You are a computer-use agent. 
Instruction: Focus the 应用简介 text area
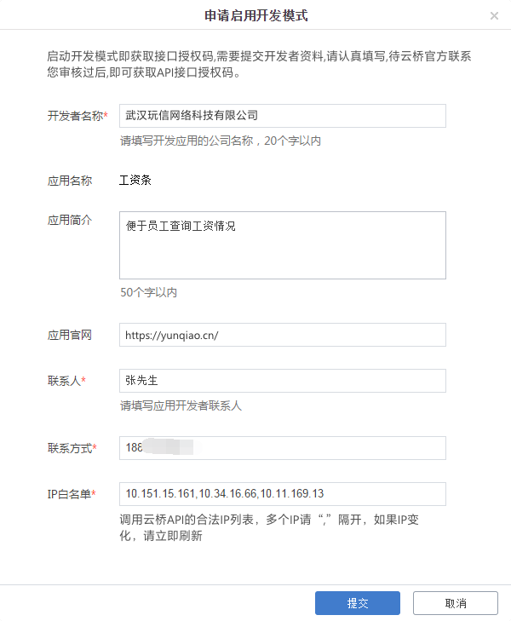click(282, 244)
